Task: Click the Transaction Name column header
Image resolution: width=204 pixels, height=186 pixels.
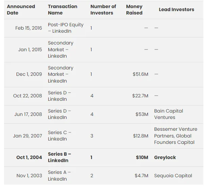Action: (x=62, y=9)
